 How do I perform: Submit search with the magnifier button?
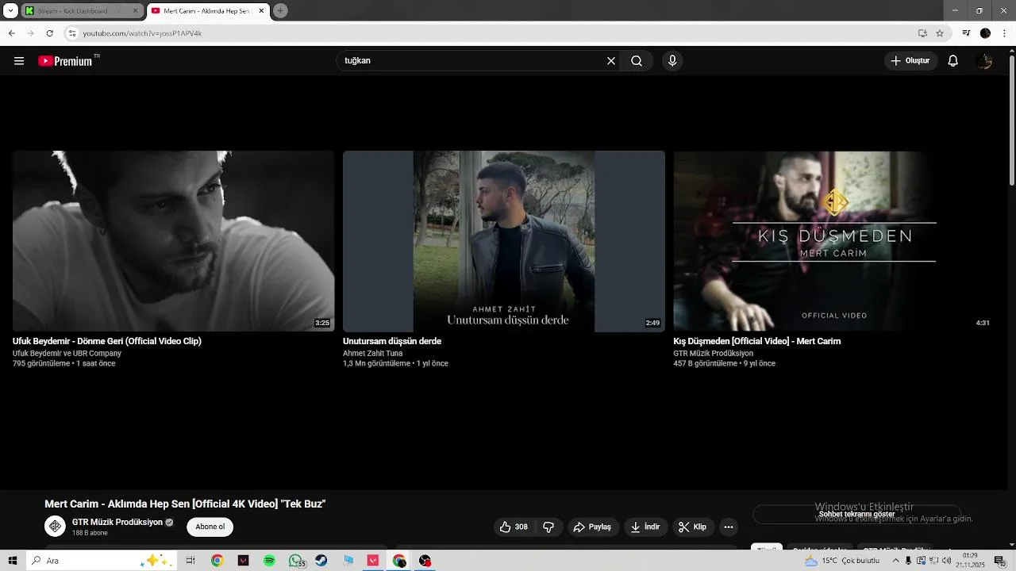click(x=637, y=61)
